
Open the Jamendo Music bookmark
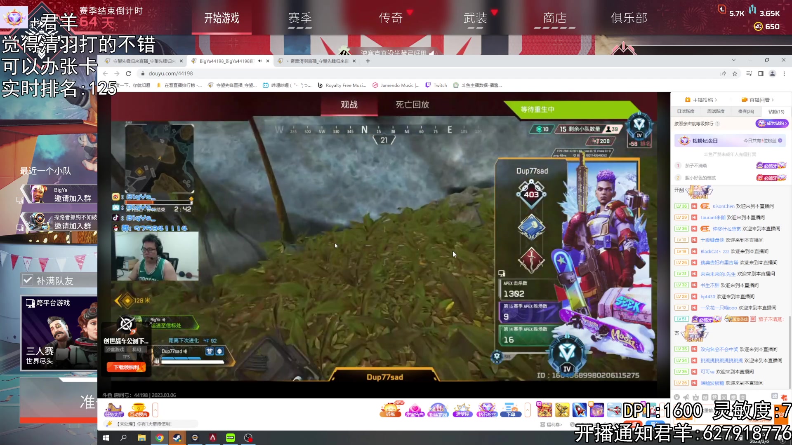[396, 85]
